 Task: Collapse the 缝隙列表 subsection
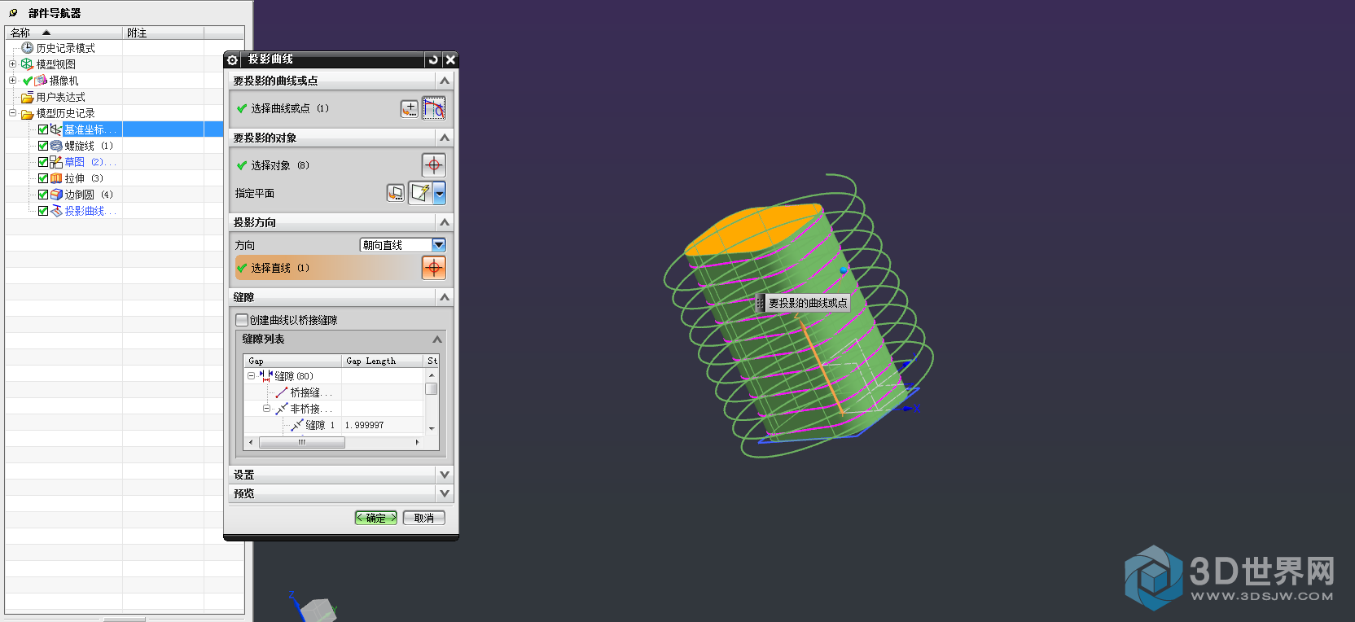tap(436, 339)
